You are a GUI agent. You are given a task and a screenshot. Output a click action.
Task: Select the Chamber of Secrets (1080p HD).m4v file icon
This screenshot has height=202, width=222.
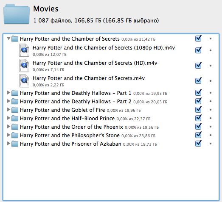click(24, 50)
